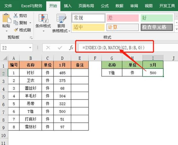Open Format as Table icon
Viewport: 178px width, 145px height.
(x=61, y=18)
